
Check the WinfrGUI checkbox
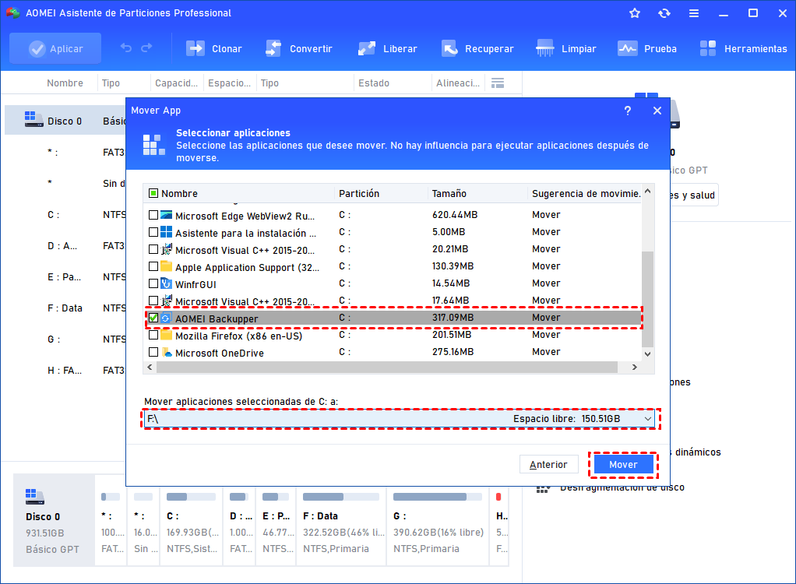click(x=153, y=283)
